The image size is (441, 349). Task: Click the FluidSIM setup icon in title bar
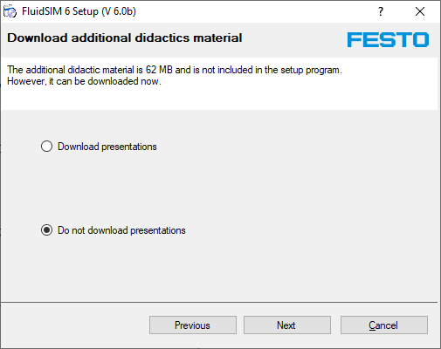10,11
